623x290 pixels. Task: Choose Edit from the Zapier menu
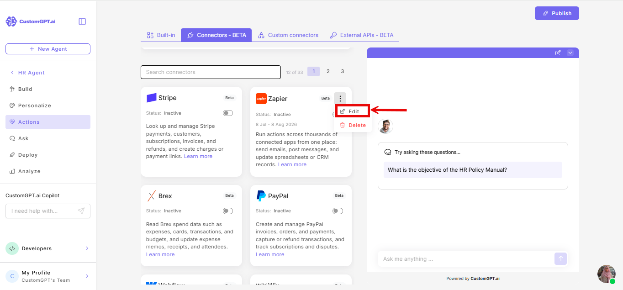[352, 111]
